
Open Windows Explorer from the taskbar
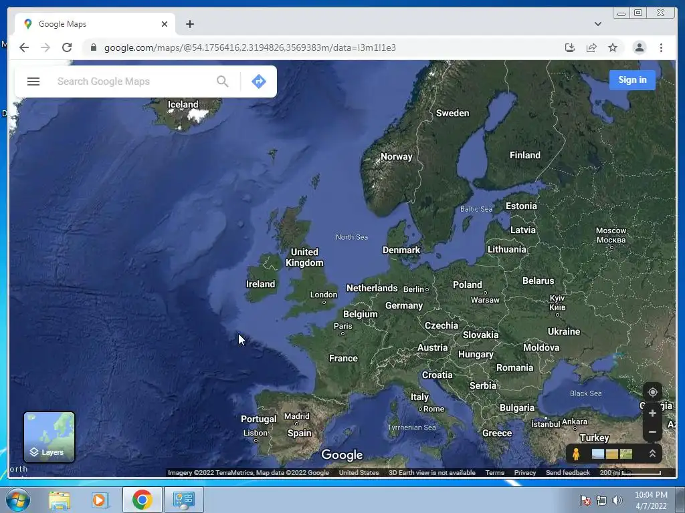(x=60, y=500)
